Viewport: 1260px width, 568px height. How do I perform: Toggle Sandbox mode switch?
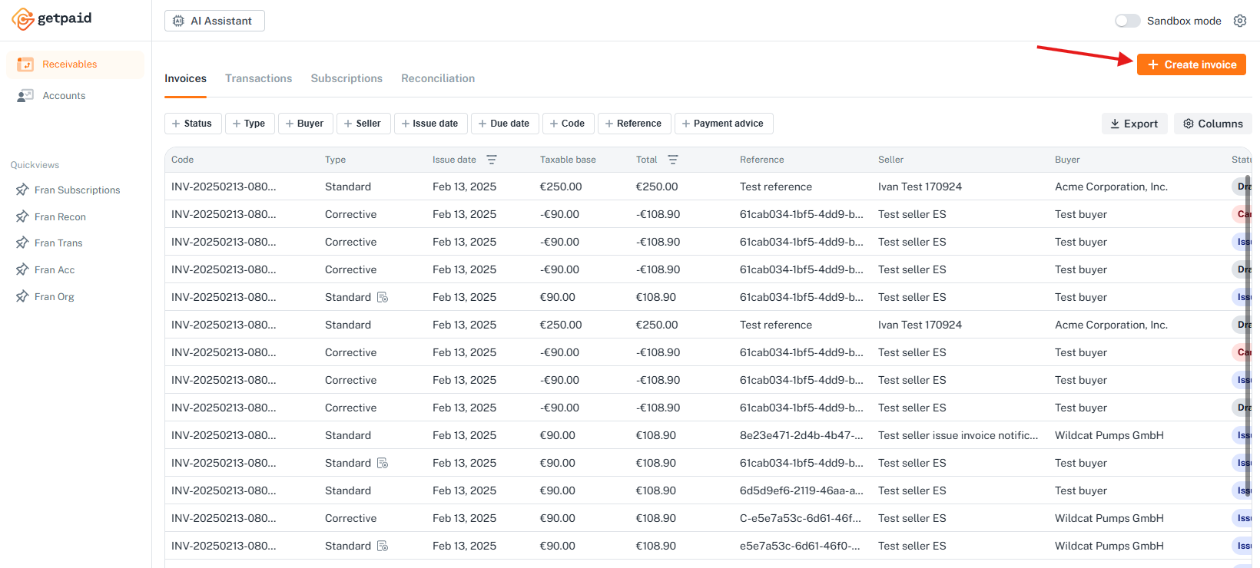(x=1127, y=21)
